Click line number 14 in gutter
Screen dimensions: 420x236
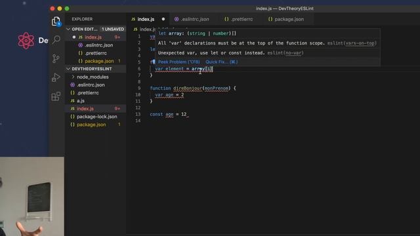click(x=138, y=121)
